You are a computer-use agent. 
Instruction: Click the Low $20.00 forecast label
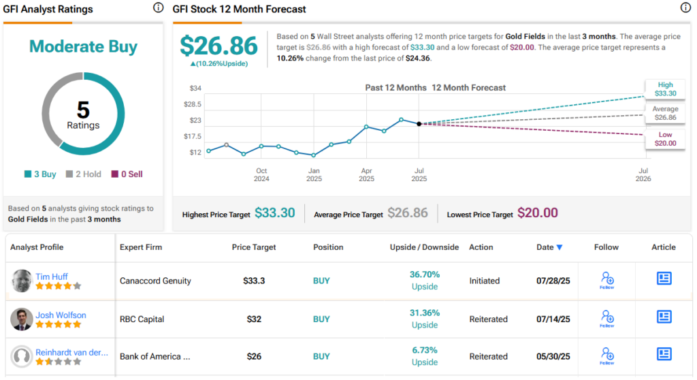pyautogui.click(x=665, y=139)
